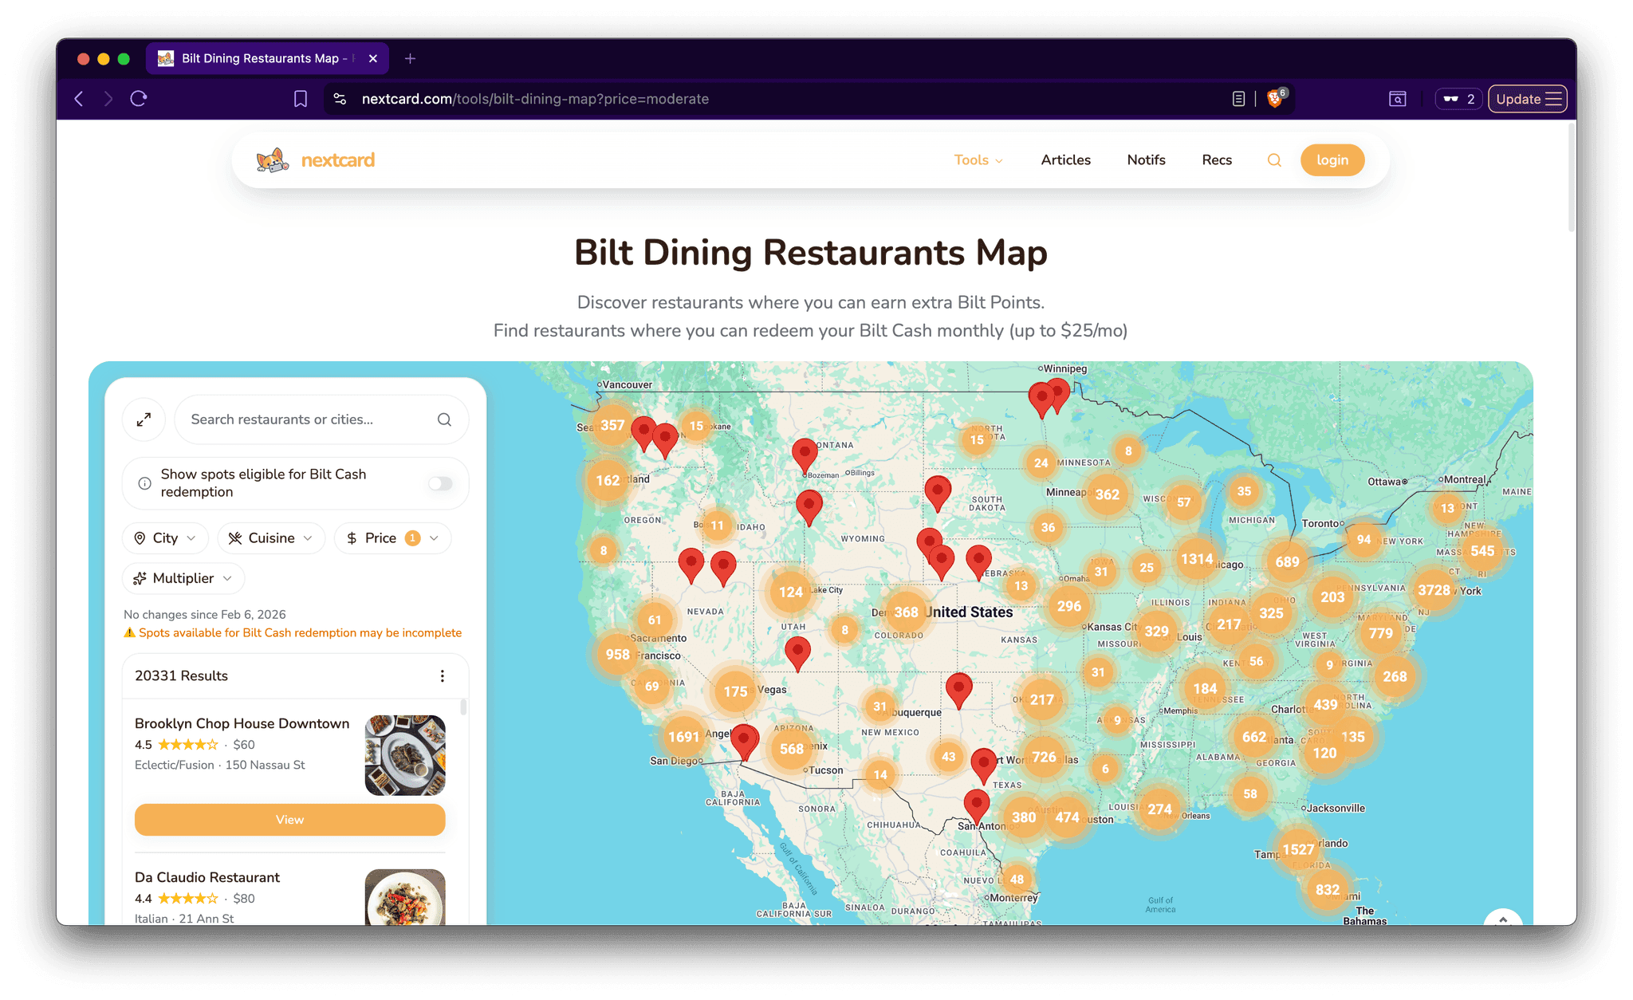This screenshot has width=1633, height=1000.
Task: Open the site search magnifier icon
Action: pos(1274,160)
